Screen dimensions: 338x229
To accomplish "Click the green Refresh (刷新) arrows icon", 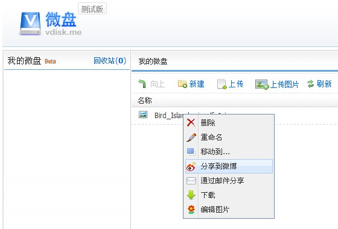I will coord(310,84).
